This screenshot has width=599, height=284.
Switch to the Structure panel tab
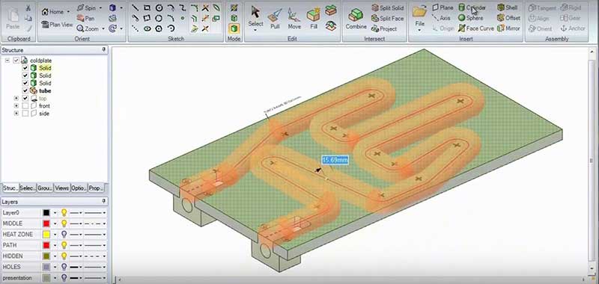[x=10, y=188]
